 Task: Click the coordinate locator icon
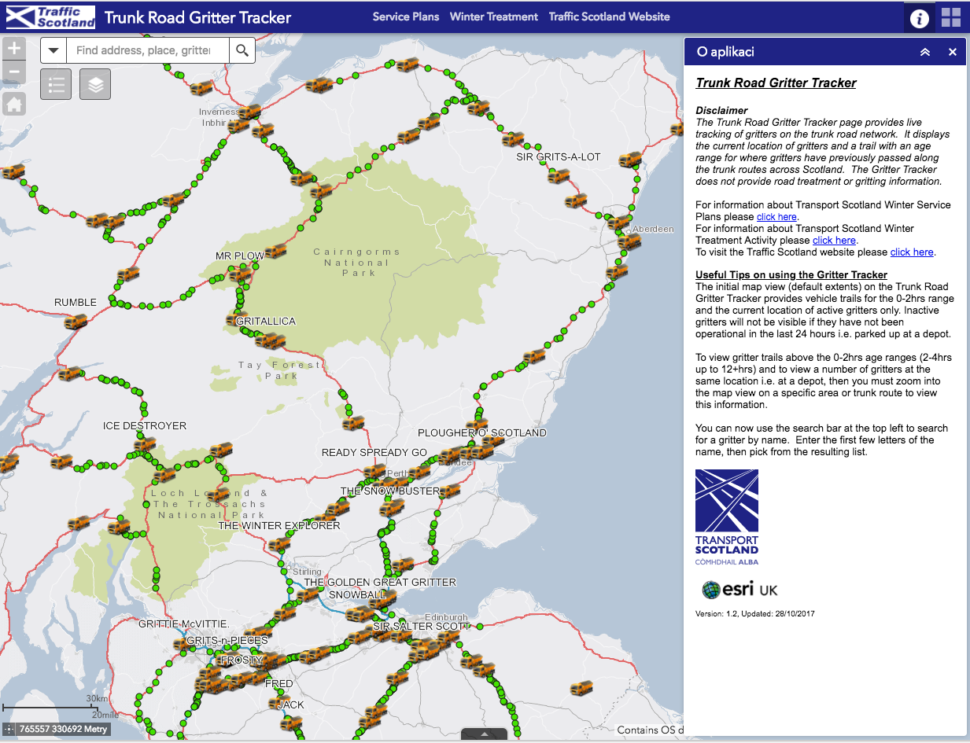click(9, 730)
